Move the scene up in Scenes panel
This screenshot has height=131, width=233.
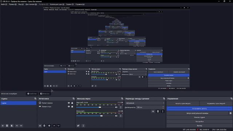point(17,126)
